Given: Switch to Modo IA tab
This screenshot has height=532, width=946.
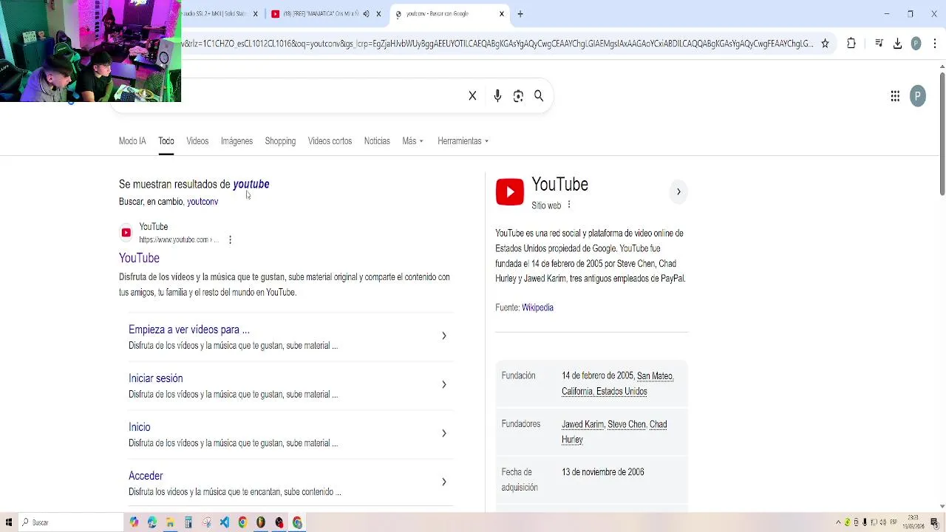Looking at the screenshot, I should pos(132,141).
